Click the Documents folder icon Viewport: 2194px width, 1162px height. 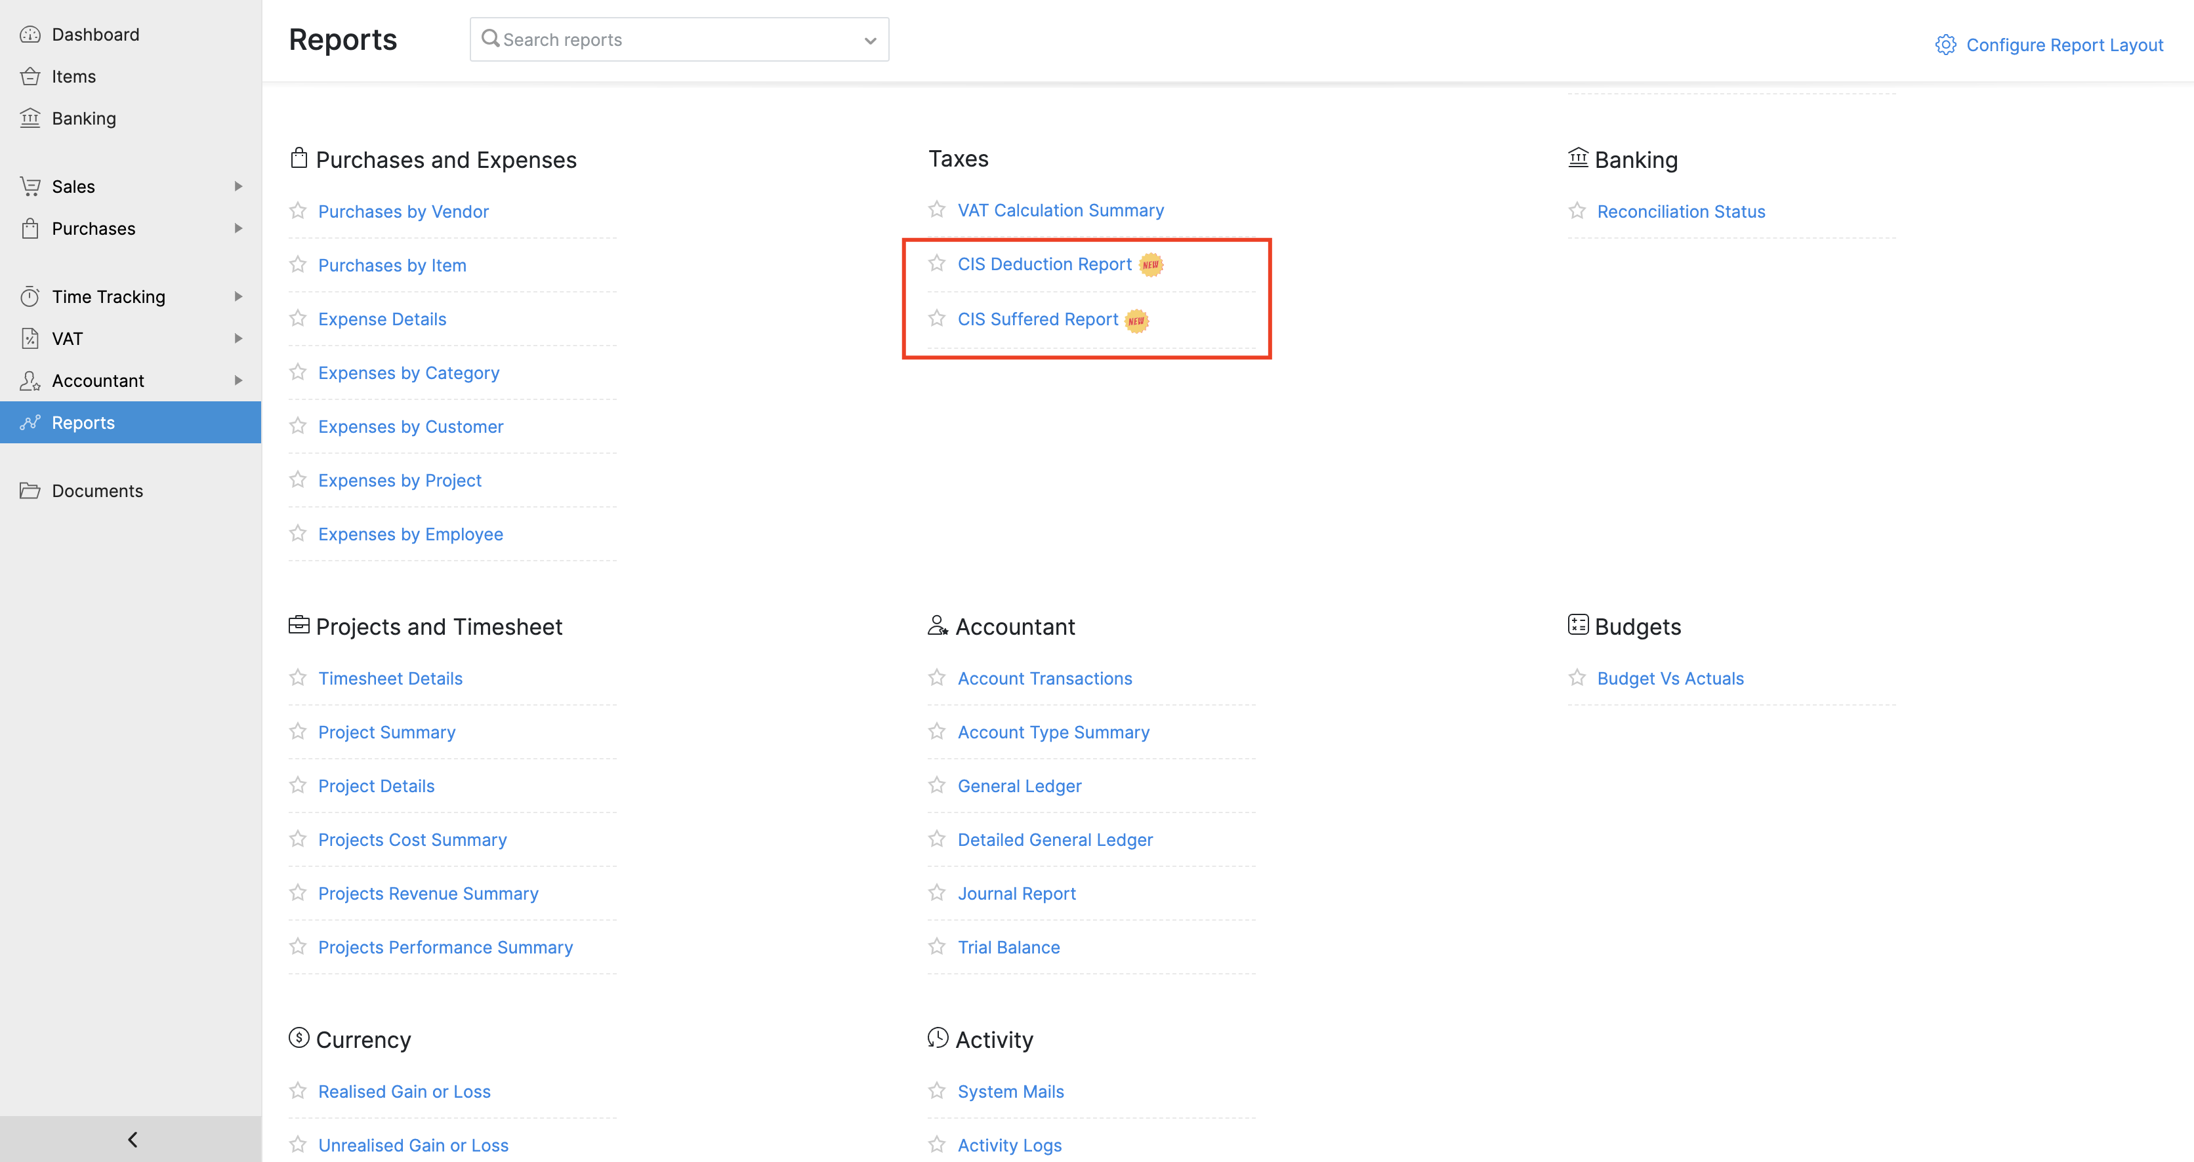(x=30, y=491)
